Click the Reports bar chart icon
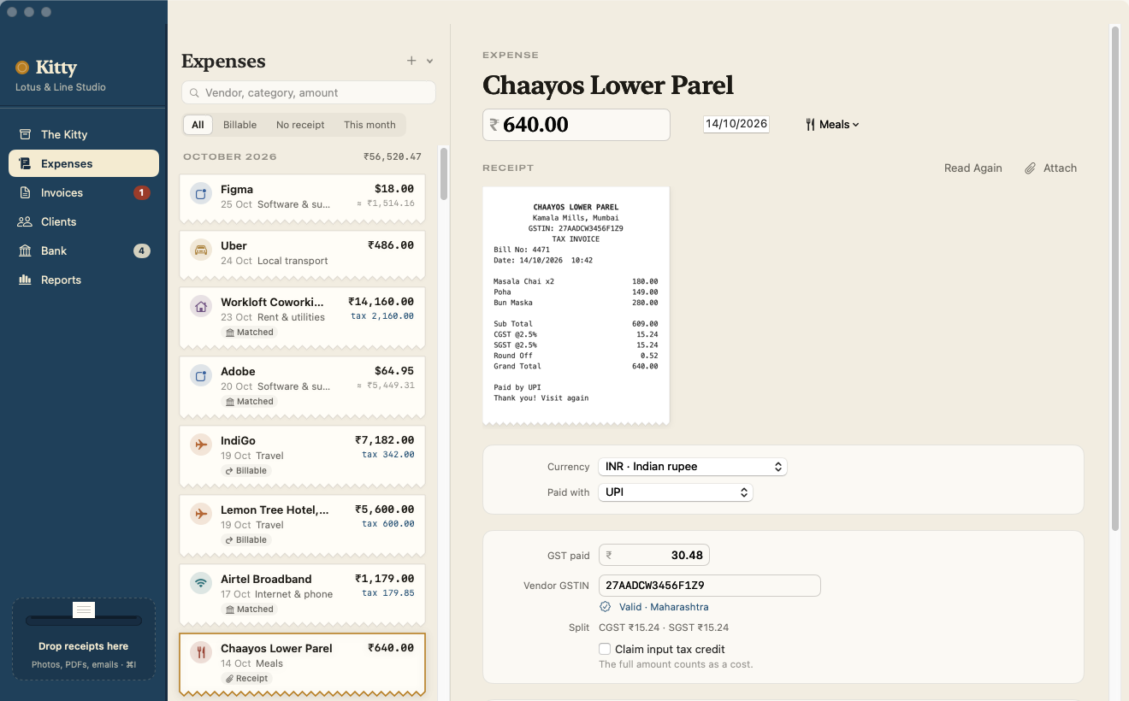 (x=25, y=280)
